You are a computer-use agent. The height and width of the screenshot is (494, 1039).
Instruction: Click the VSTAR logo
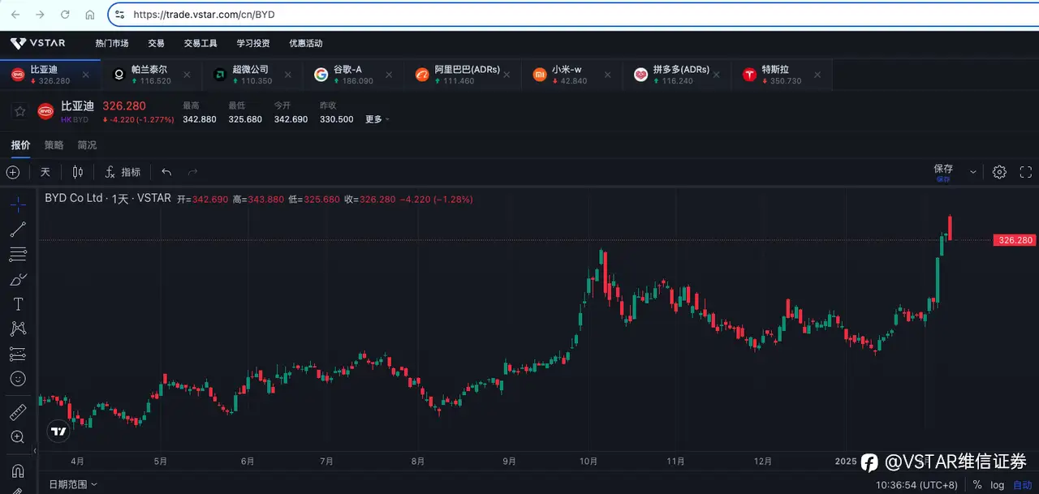click(38, 43)
